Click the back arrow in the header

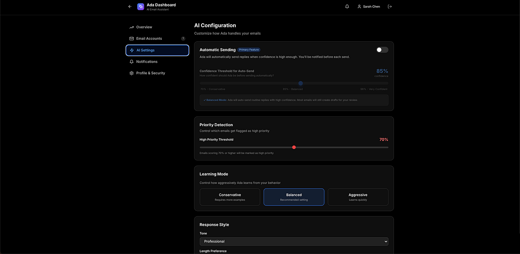pos(130,7)
